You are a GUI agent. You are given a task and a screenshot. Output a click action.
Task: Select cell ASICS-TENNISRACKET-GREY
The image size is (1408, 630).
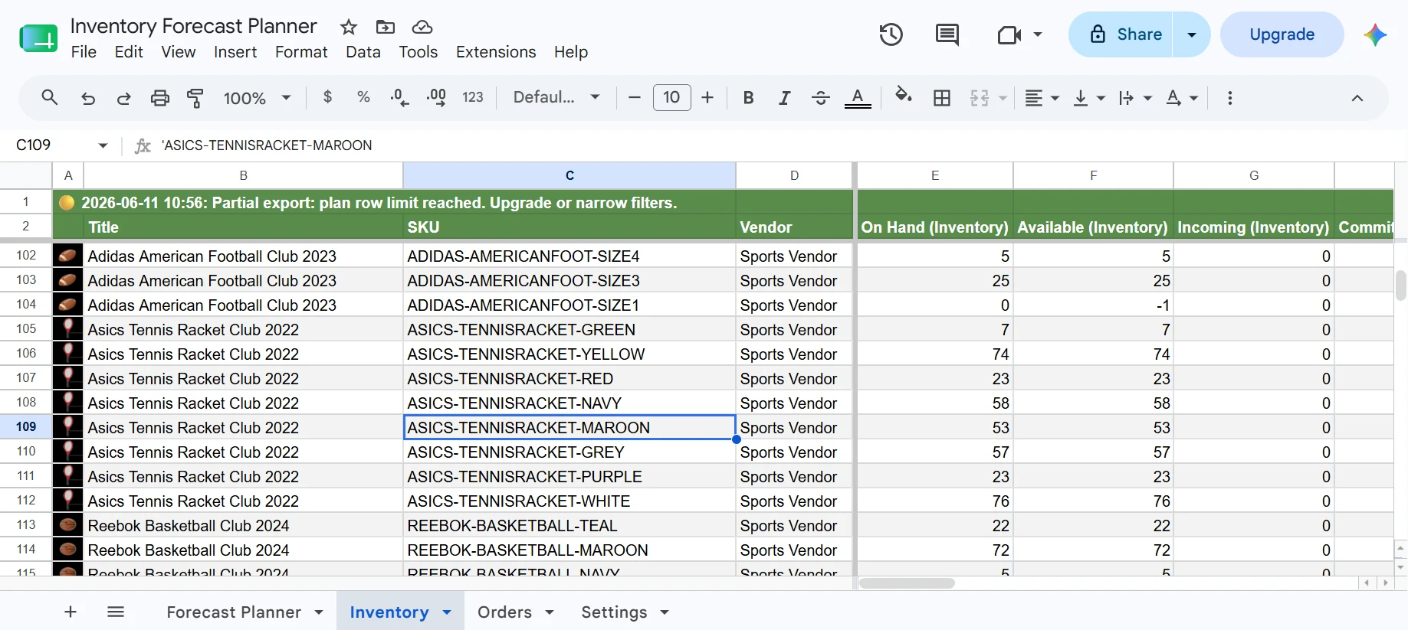(569, 452)
